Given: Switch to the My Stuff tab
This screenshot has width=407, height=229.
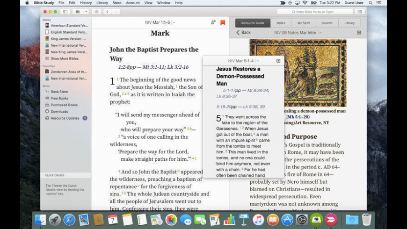Looking at the screenshot, I should point(304,23).
